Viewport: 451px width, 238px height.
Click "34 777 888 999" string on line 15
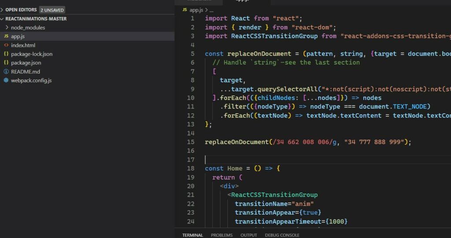coord(374,142)
